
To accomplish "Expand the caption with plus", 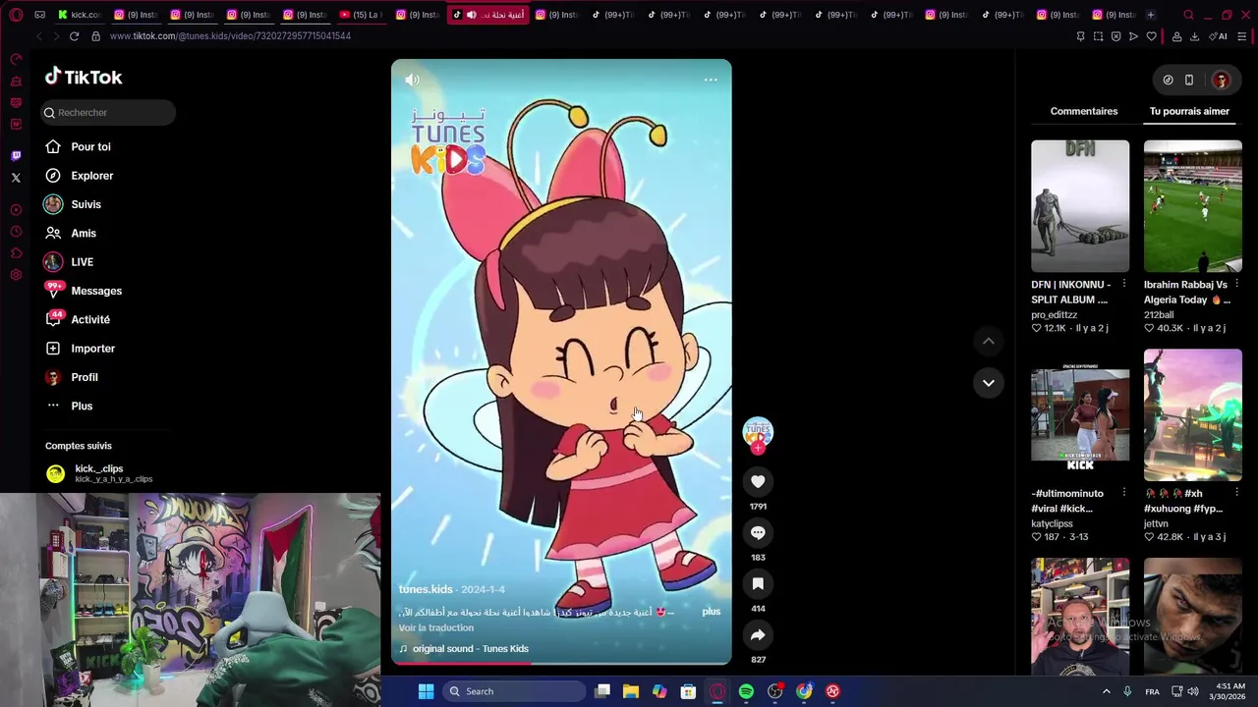I will point(712,612).
